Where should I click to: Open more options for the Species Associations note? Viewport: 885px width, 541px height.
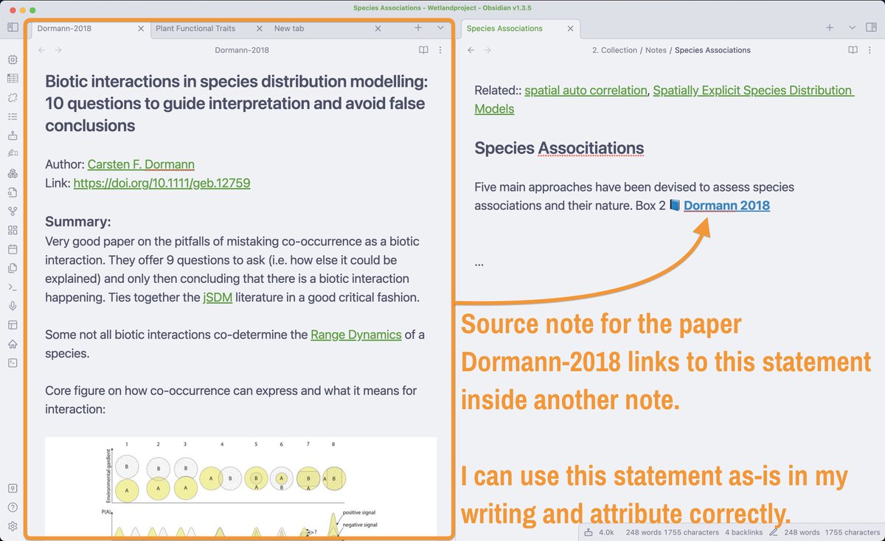click(x=870, y=50)
